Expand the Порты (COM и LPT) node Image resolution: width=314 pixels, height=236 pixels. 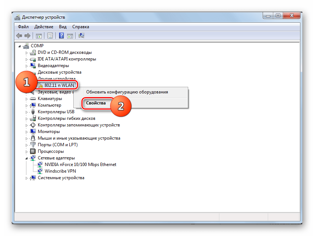point(26,145)
